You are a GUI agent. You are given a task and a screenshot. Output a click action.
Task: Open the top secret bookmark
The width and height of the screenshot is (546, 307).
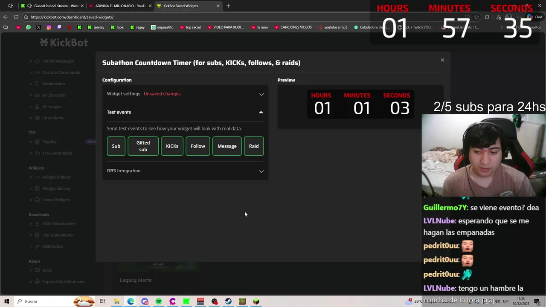[190, 27]
